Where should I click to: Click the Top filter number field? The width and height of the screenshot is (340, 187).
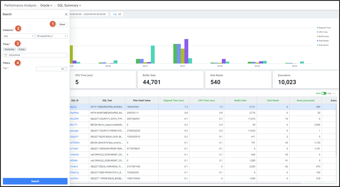50,69
